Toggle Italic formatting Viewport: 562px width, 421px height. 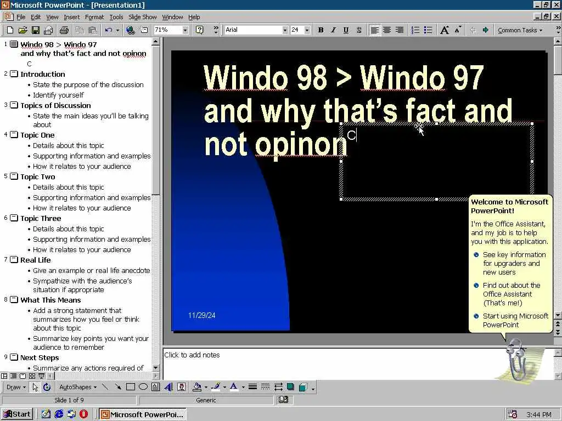click(x=333, y=30)
